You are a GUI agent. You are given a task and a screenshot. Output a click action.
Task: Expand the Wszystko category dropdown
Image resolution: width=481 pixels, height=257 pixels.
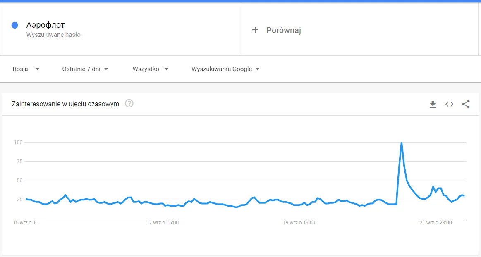pyautogui.click(x=150, y=69)
